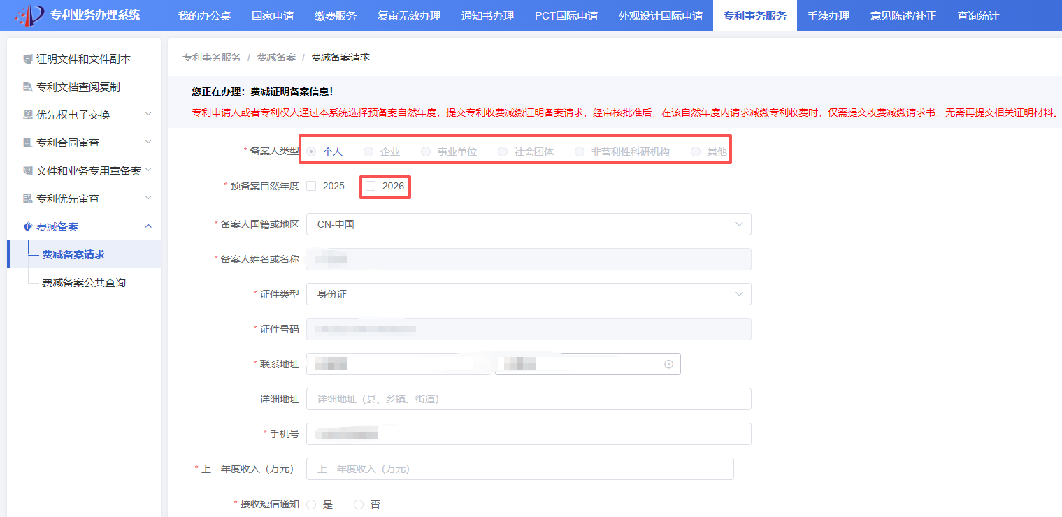Click the 文件和业务专用章备案 sidebar icon
This screenshot has height=517, width=1062.
(x=27, y=171)
